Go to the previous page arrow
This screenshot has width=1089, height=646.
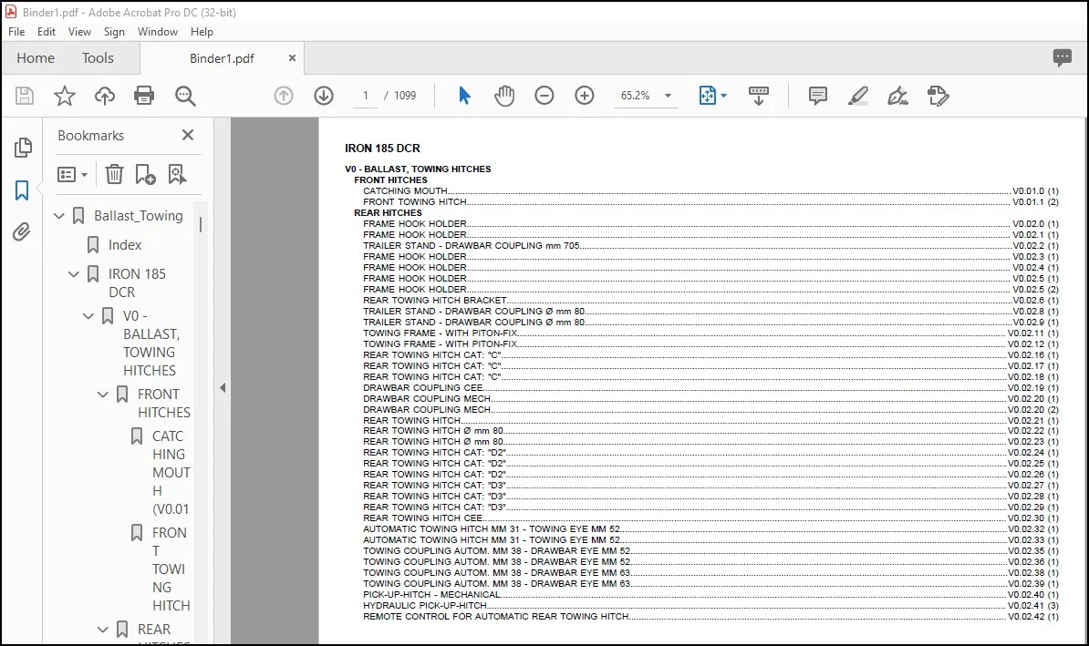coord(284,96)
